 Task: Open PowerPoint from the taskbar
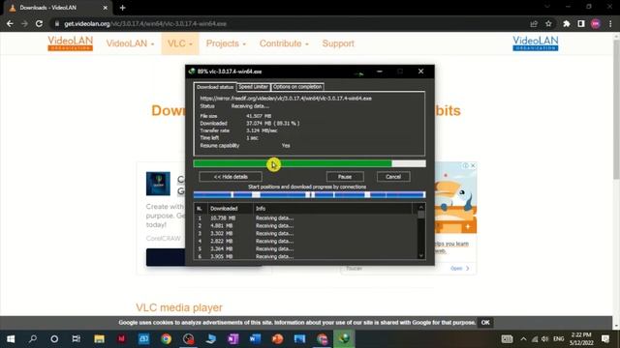click(278, 338)
